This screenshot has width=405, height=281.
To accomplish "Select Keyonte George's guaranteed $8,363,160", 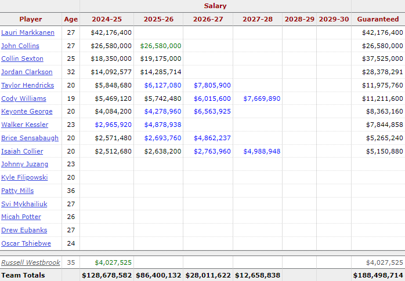I will [x=385, y=112].
